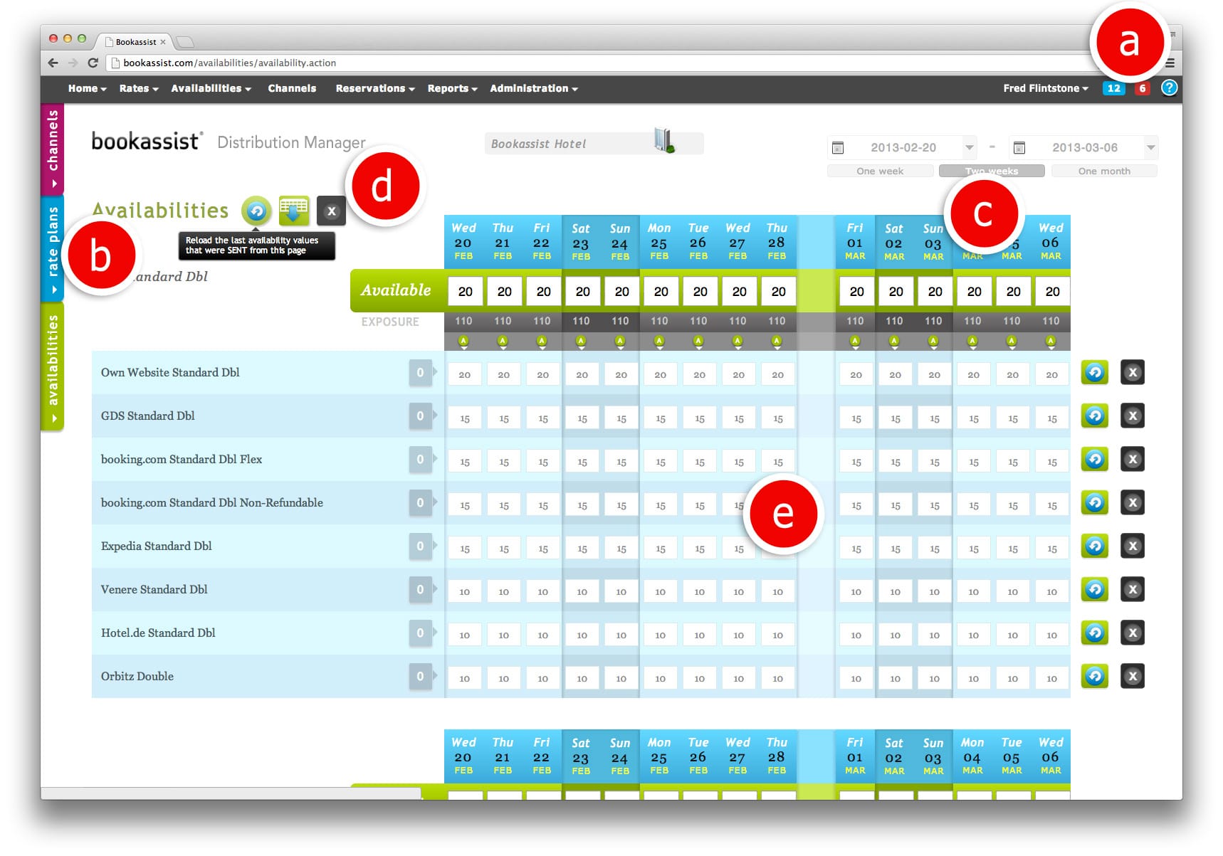Viewport: 1223px width, 856px height.
Task: Reload the Expedia Standard Dbl row
Action: click(1095, 546)
